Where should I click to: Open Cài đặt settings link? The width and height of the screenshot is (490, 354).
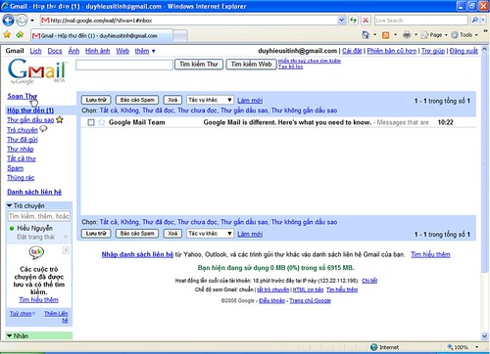[352, 51]
